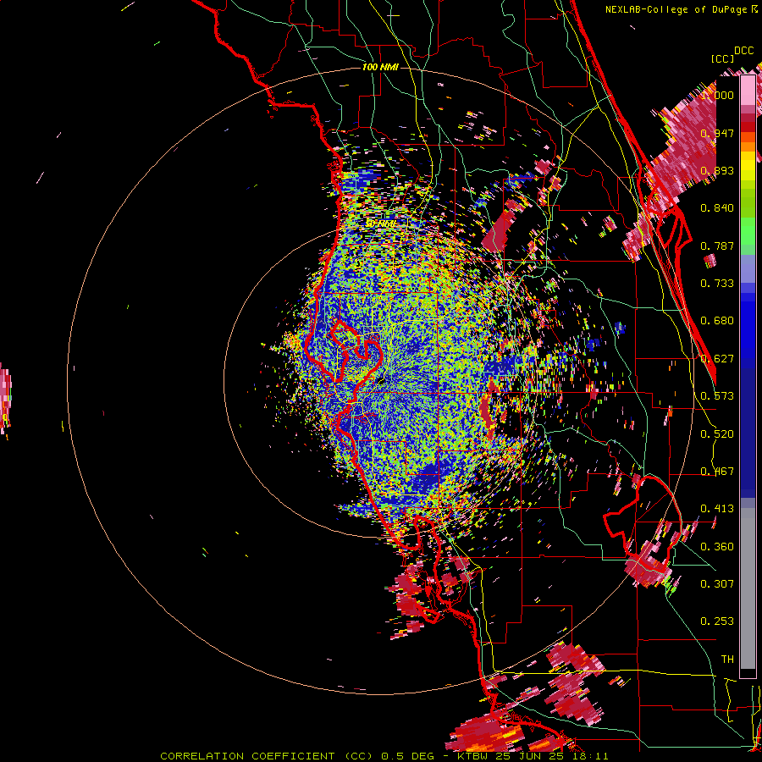Image resolution: width=762 pixels, height=762 pixels.
Task: Click the 0.840 legend value
Action: [x=717, y=208]
